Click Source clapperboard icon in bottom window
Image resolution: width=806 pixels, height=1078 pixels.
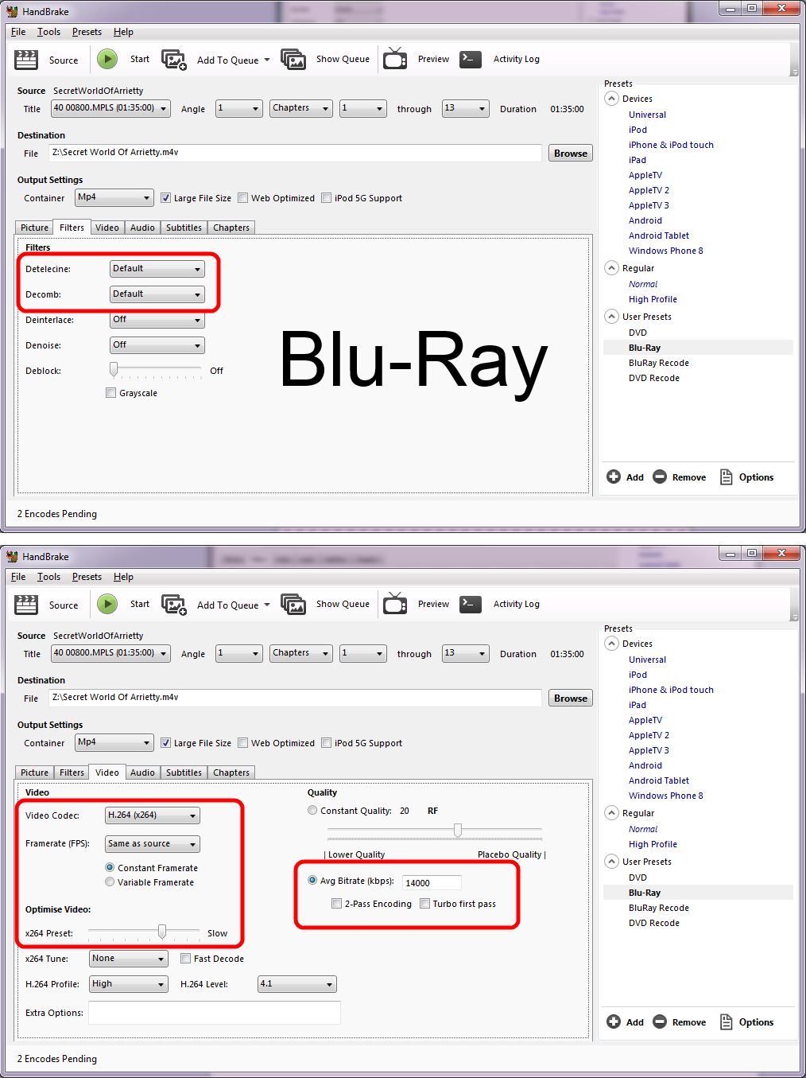coord(26,605)
